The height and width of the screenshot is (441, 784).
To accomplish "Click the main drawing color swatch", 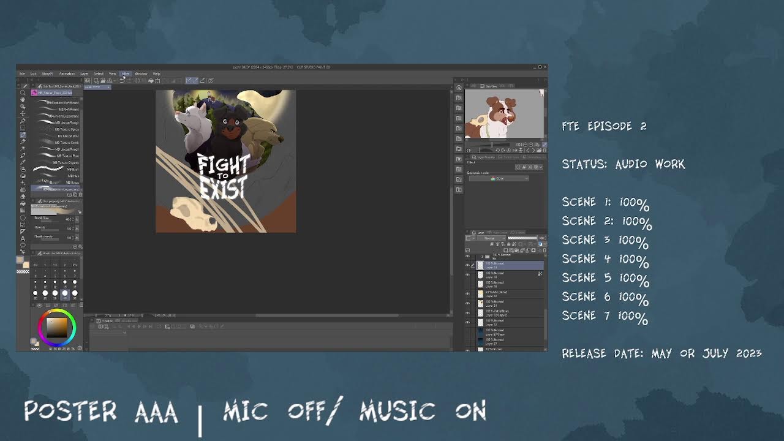I will click(20, 260).
